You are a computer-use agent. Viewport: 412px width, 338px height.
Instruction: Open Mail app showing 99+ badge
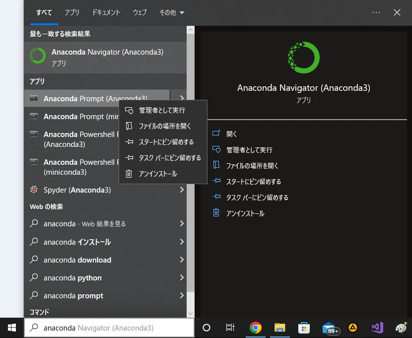330,328
